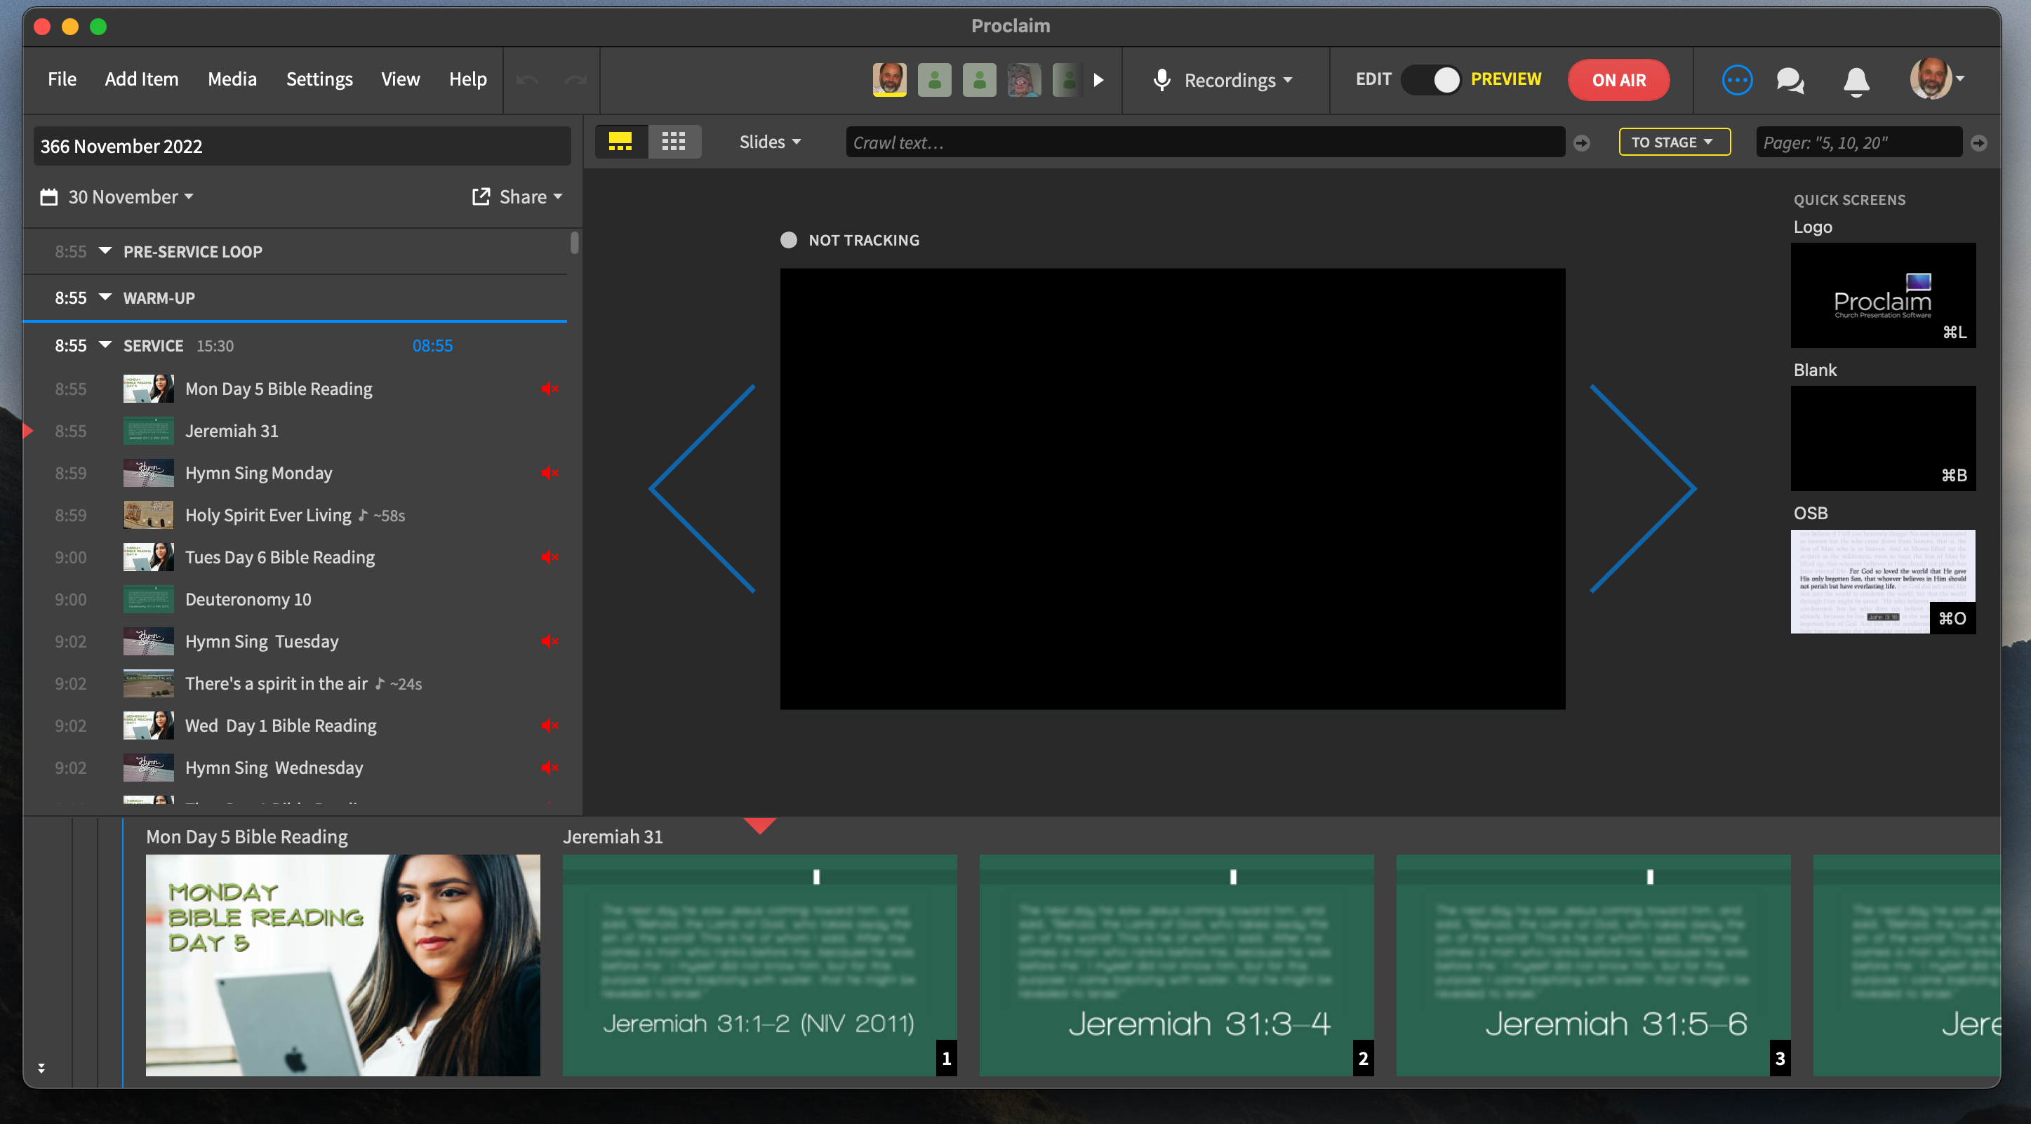Viewport: 2031px width, 1124px height.
Task: Open the notifications bell
Action: pos(1856,79)
